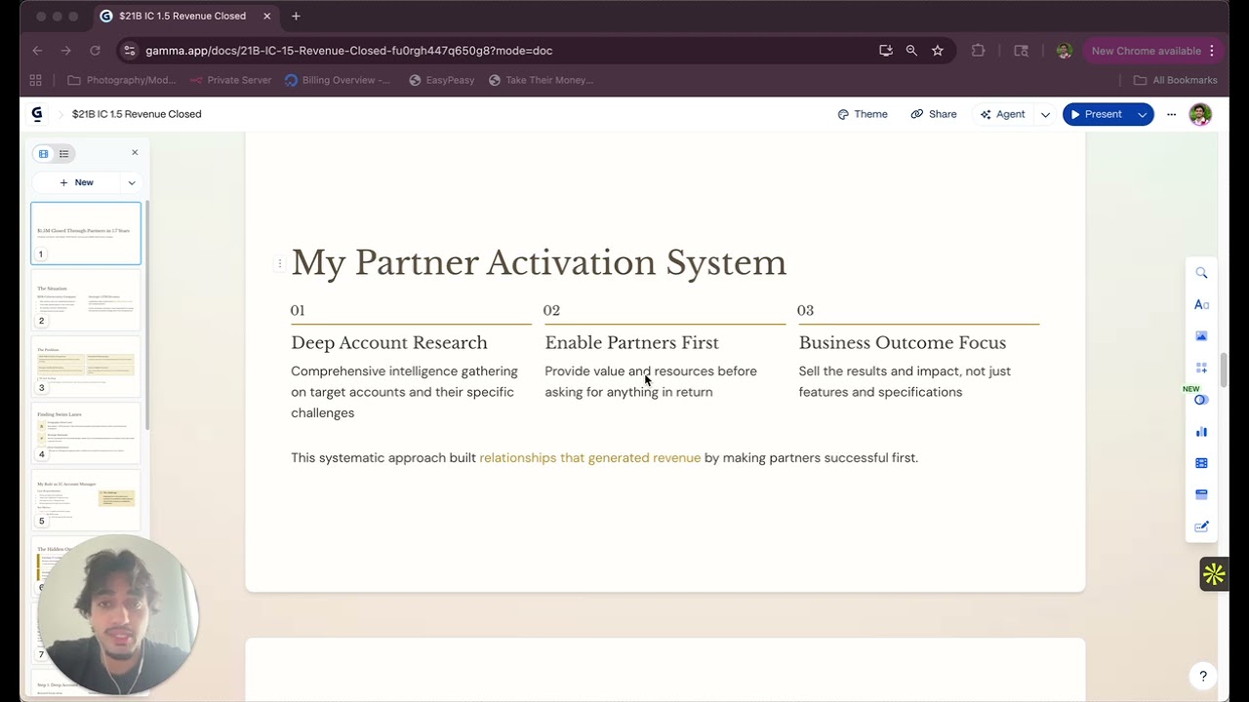Image resolution: width=1249 pixels, height=702 pixels.
Task: Open the image insert tool
Action: point(1201,336)
